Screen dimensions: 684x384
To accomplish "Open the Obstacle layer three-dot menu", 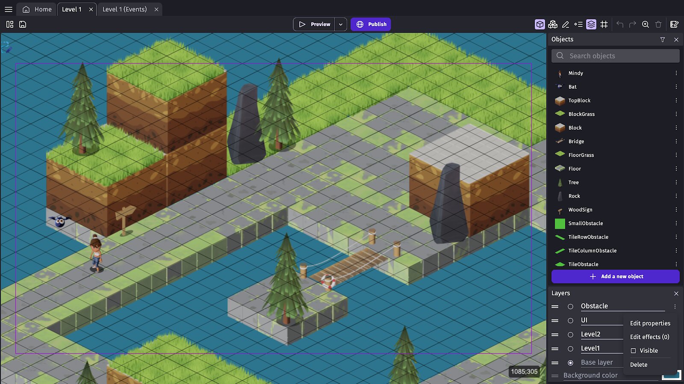I will tap(675, 306).
